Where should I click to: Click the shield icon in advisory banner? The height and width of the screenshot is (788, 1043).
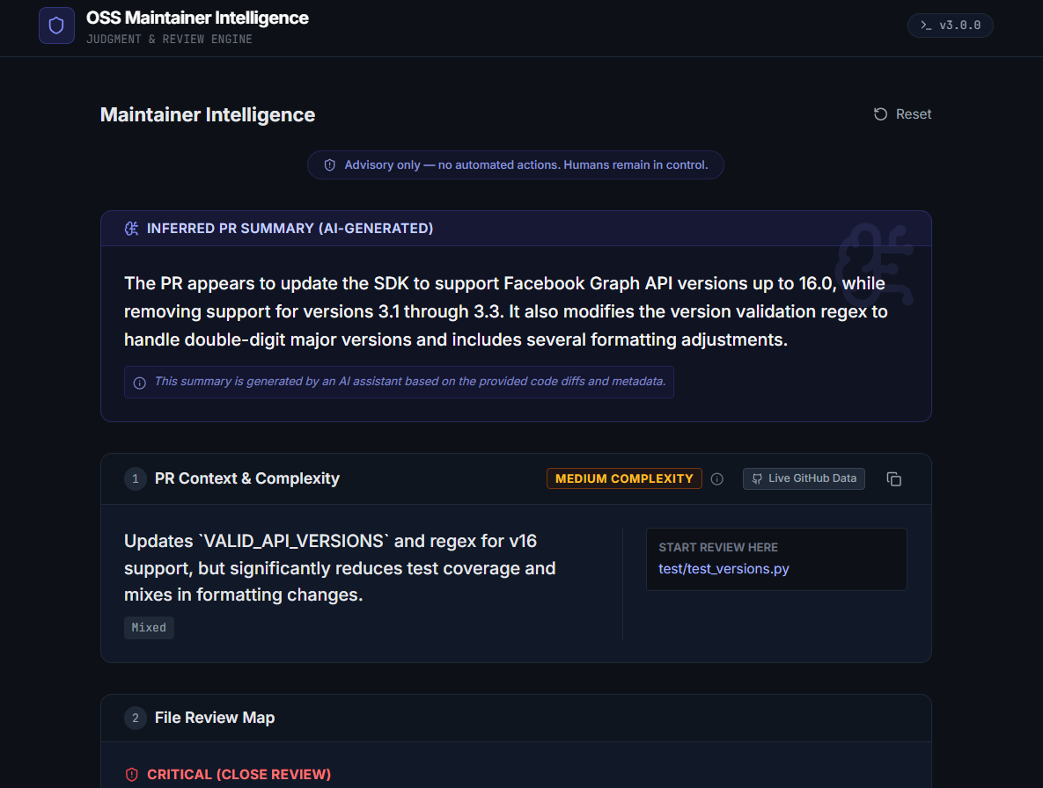click(x=329, y=164)
